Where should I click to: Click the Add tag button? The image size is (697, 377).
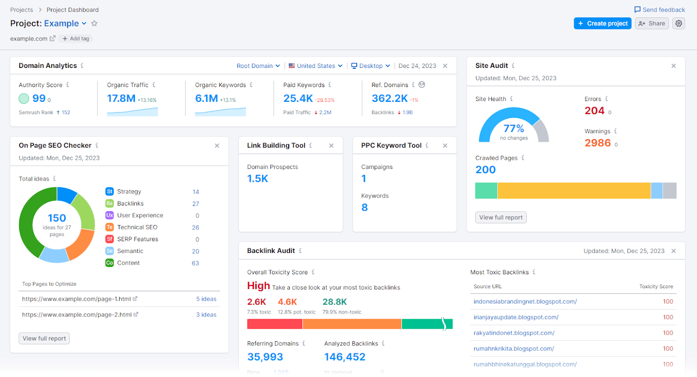point(76,38)
